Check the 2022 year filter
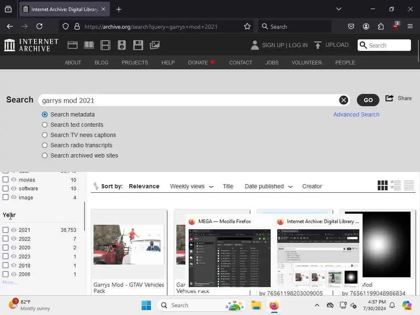Screen dimensions: 420x315 pos(5,239)
